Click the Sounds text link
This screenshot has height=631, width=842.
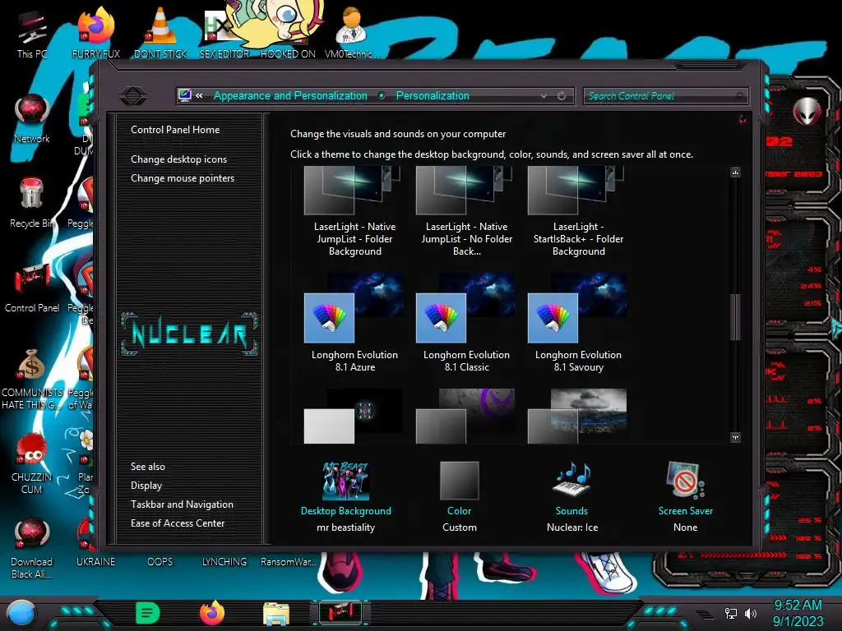click(571, 511)
